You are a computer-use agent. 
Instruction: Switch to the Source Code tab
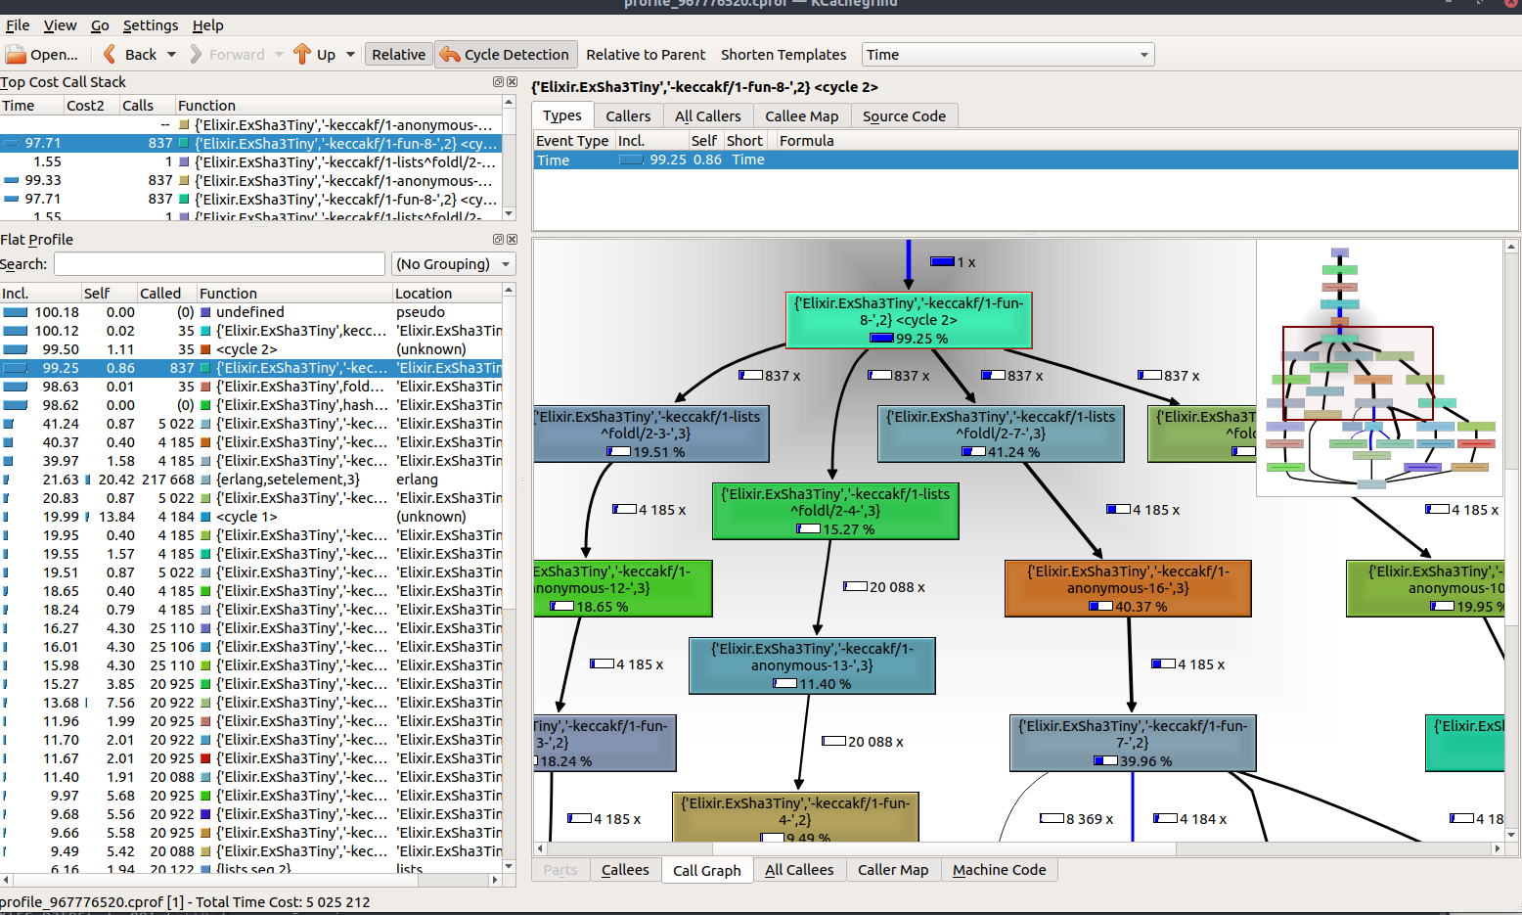904,116
